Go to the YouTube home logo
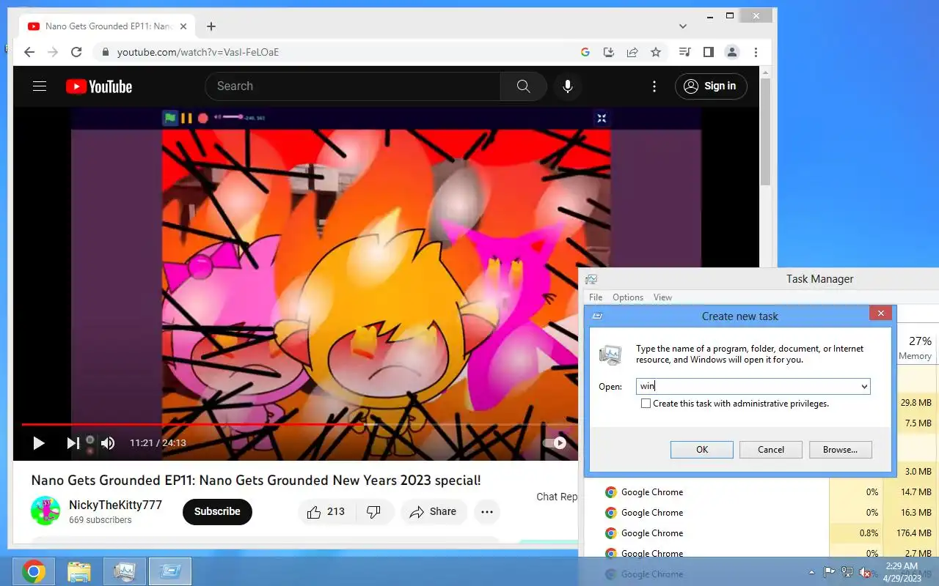 (x=99, y=86)
